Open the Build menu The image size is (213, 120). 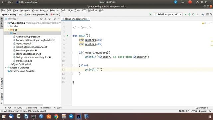tap(63, 10)
